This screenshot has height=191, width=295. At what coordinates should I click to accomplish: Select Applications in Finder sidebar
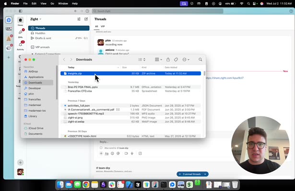click(36, 77)
